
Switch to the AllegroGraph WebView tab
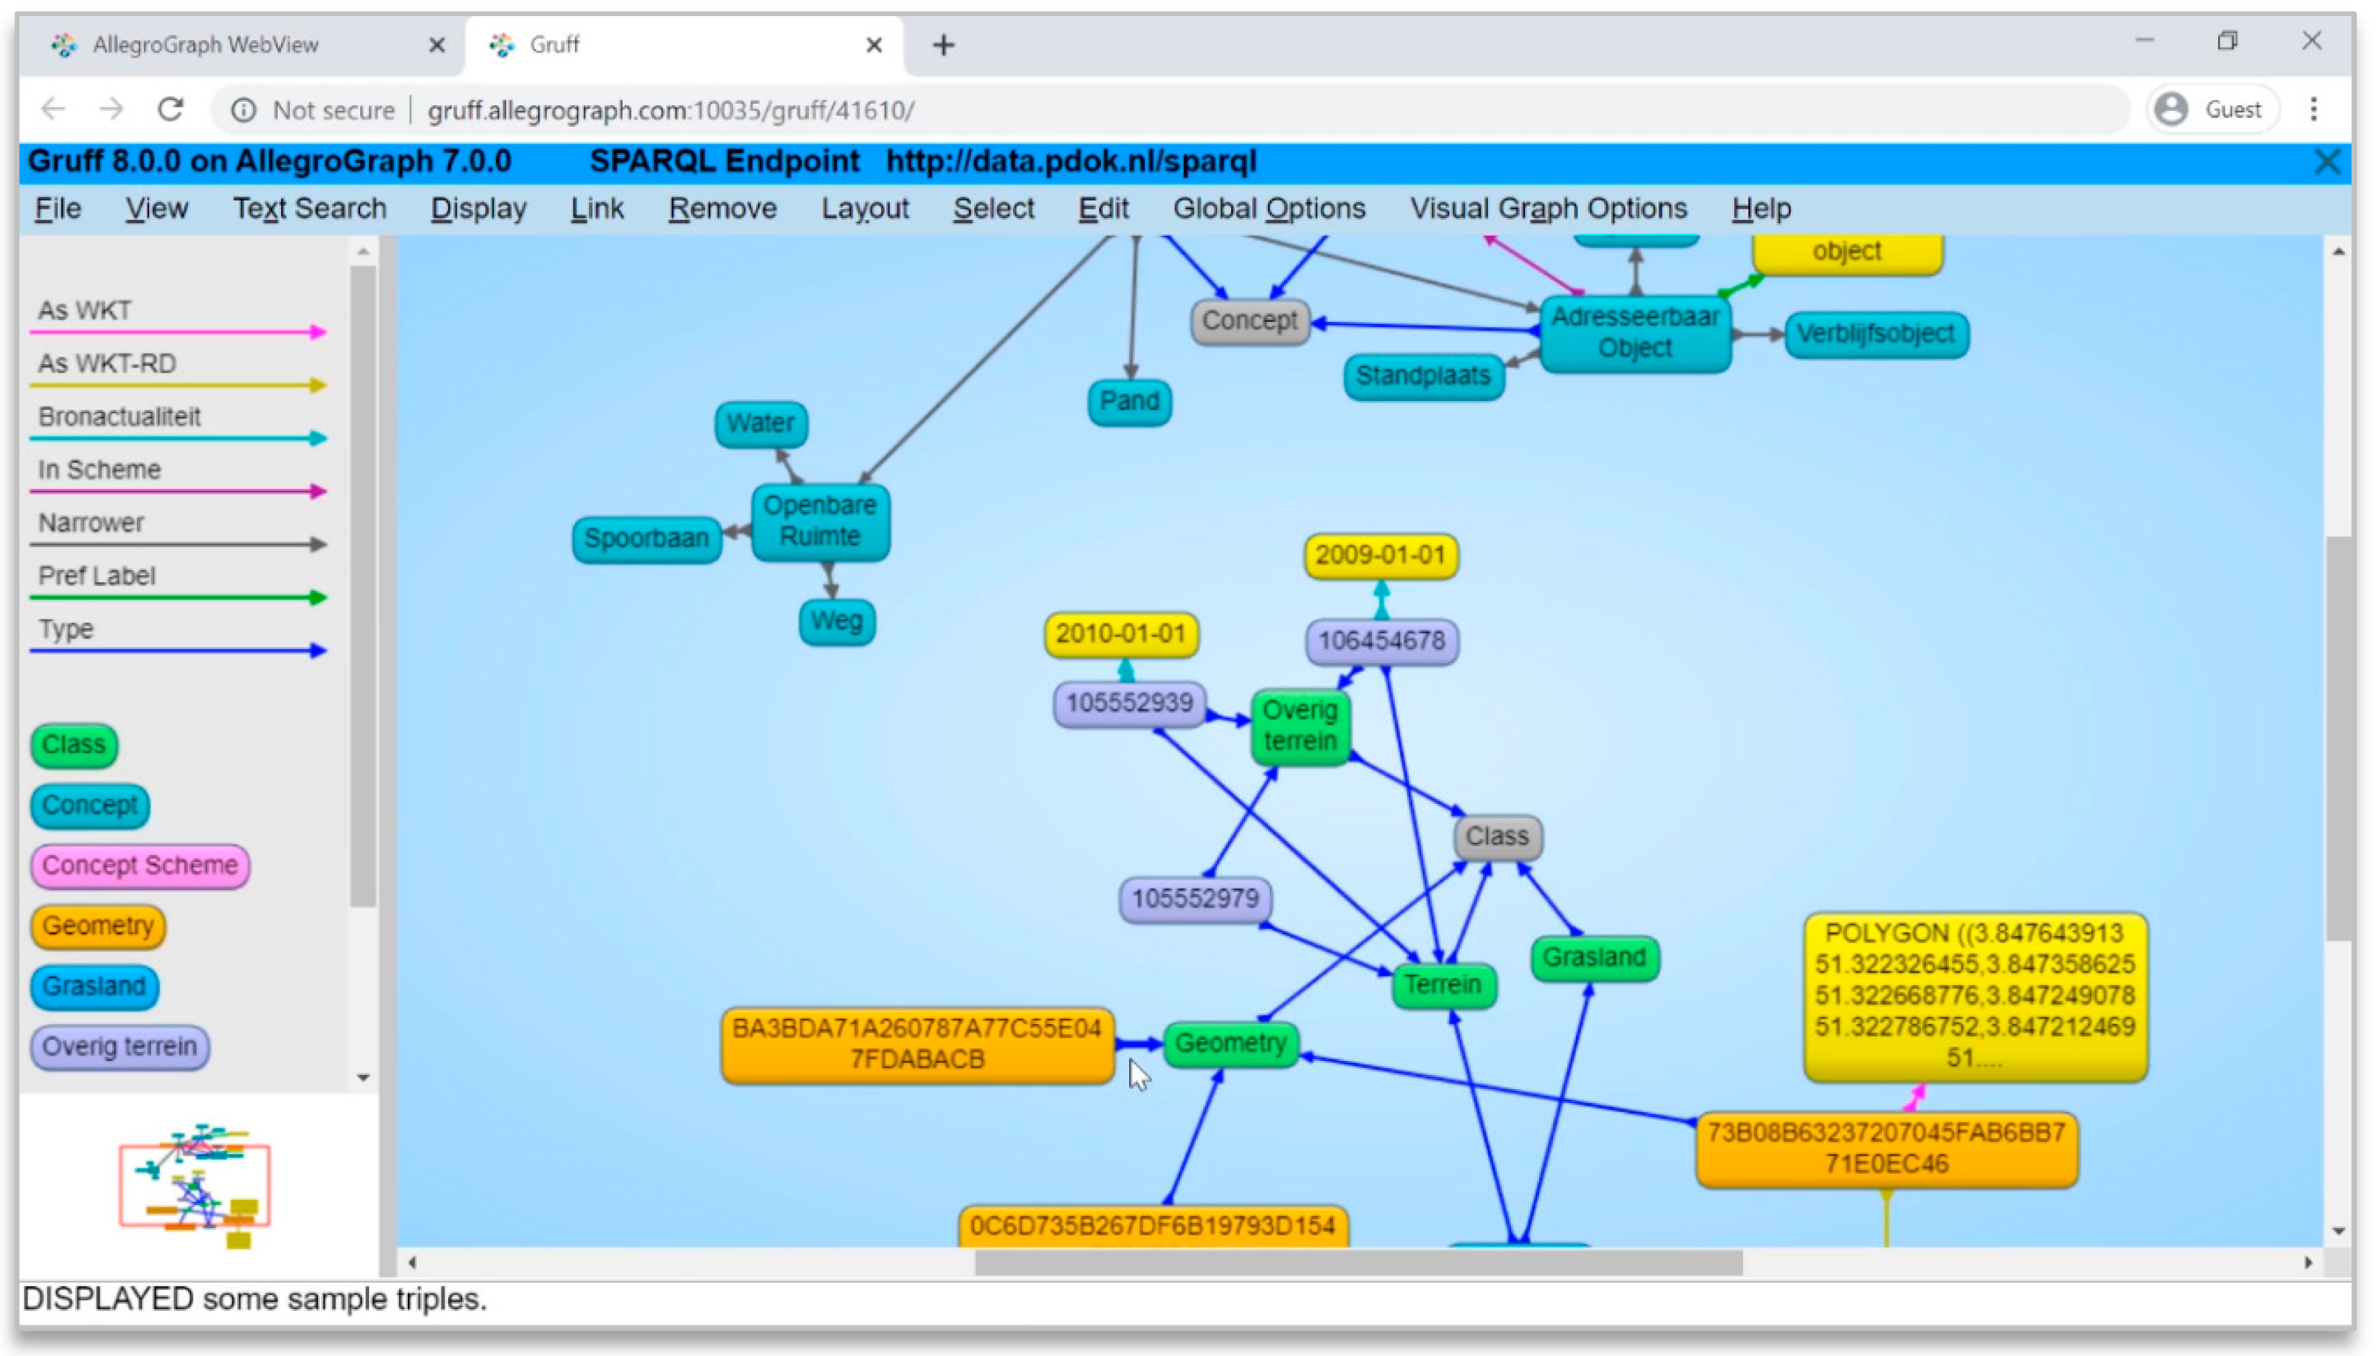(x=205, y=45)
